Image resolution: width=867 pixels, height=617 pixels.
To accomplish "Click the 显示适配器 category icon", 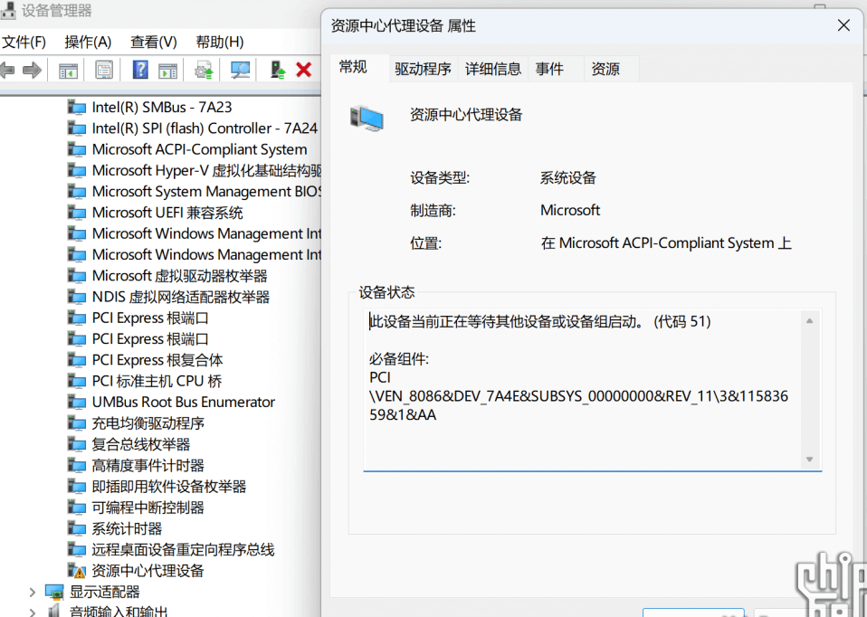I will click(54, 592).
